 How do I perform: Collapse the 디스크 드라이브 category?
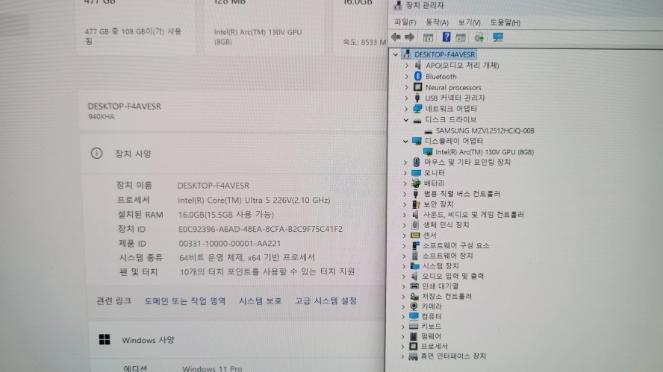(x=406, y=119)
